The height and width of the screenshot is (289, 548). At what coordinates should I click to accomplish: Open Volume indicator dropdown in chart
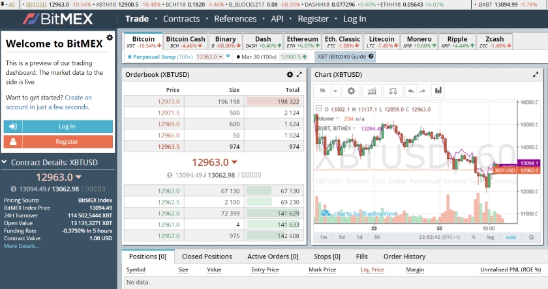(338, 118)
